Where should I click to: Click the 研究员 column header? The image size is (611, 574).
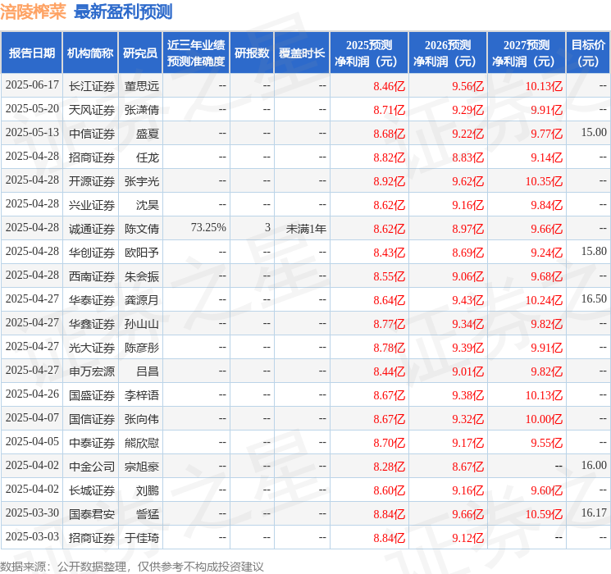pyautogui.click(x=140, y=53)
